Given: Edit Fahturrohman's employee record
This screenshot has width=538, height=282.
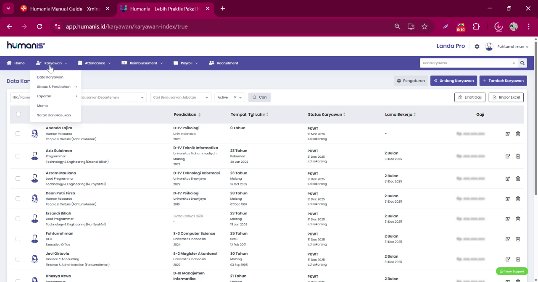Looking at the screenshot, I should (508, 239).
